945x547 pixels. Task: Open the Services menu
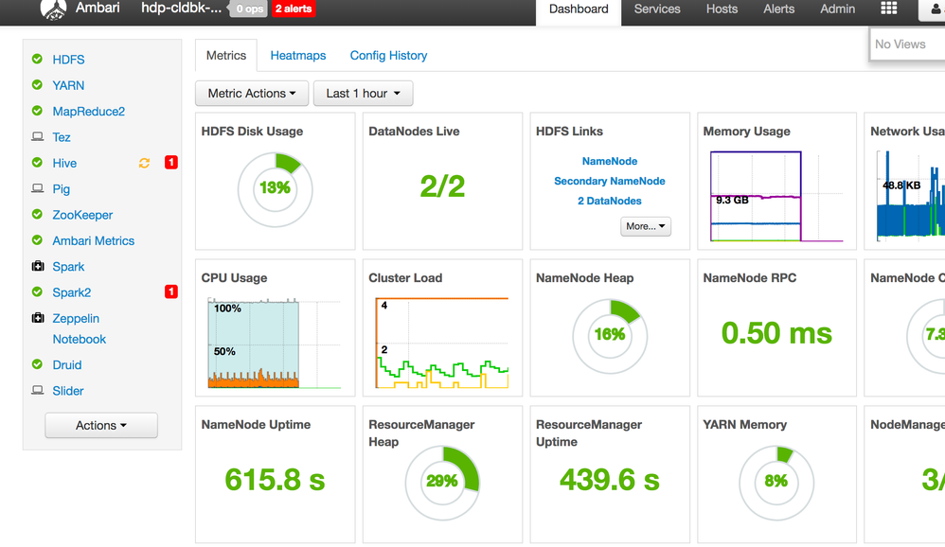click(x=657, y=9)
